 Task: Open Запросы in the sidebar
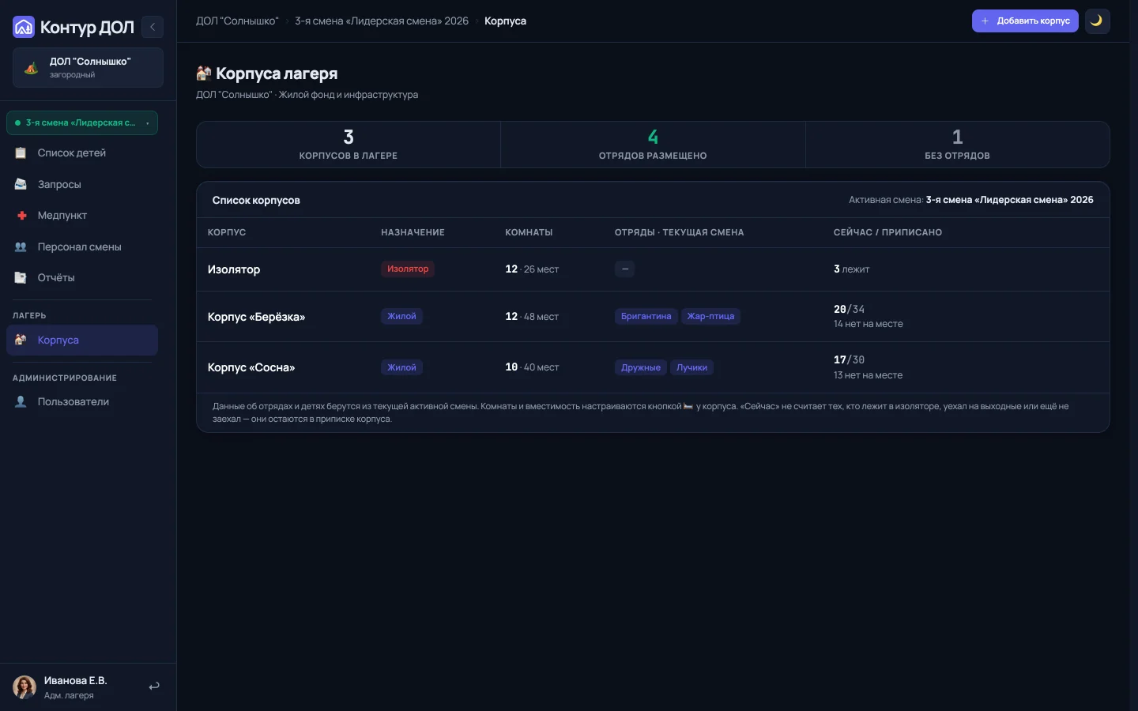click(82, 184)
